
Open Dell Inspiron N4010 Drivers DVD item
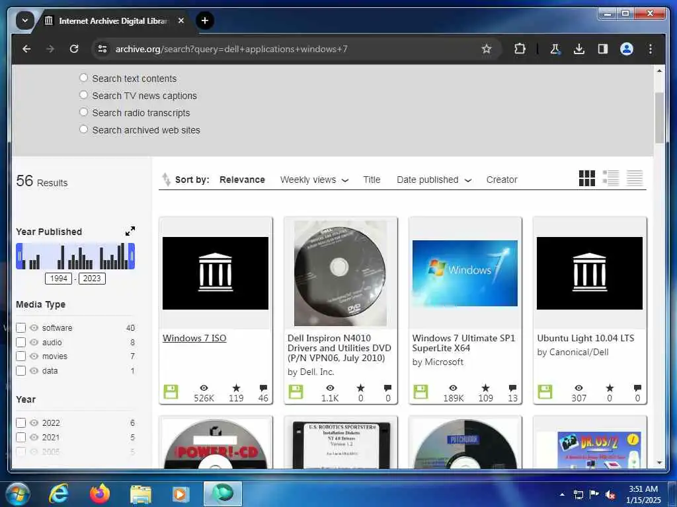(x=339, y=348)
